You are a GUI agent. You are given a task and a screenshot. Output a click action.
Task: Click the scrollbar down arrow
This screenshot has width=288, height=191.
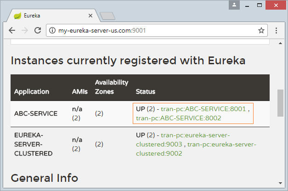[x=280, y=183]
